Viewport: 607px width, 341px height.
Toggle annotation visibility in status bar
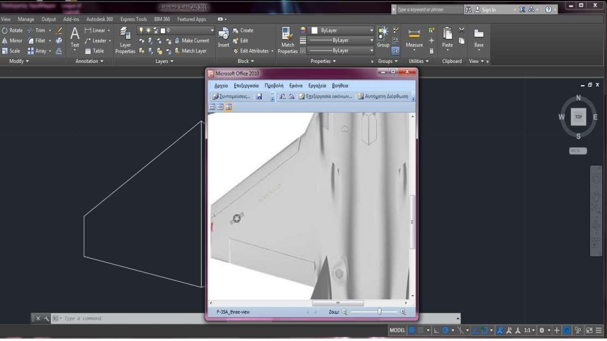[x=500, y=331]
